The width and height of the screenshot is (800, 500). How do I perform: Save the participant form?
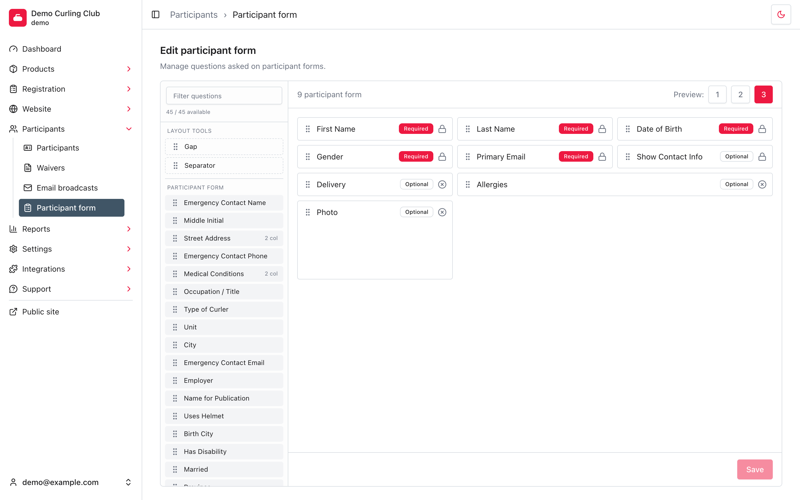(x=755, y=469)
